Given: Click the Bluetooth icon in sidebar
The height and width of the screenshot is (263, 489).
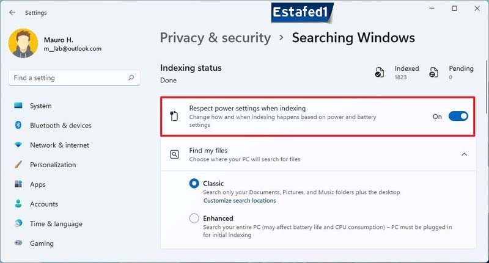Looking at the screenshot, I should [18, 125].
